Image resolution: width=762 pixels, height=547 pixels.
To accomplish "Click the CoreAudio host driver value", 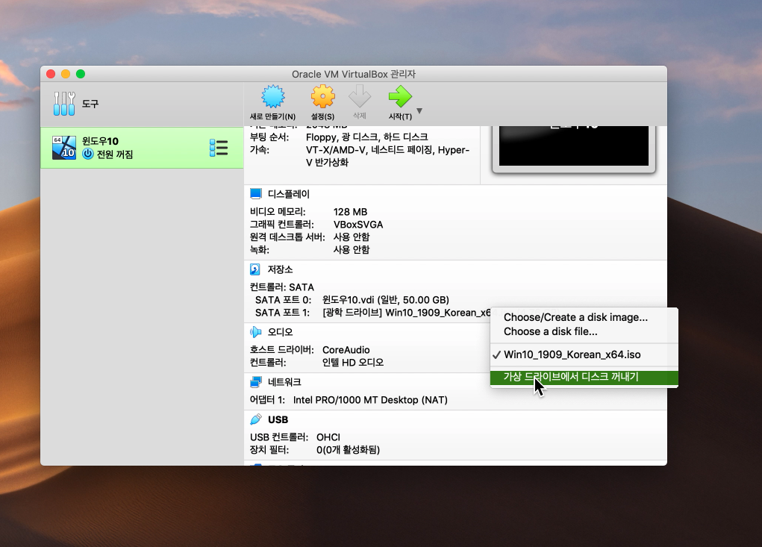I will (x=346, y=350).
